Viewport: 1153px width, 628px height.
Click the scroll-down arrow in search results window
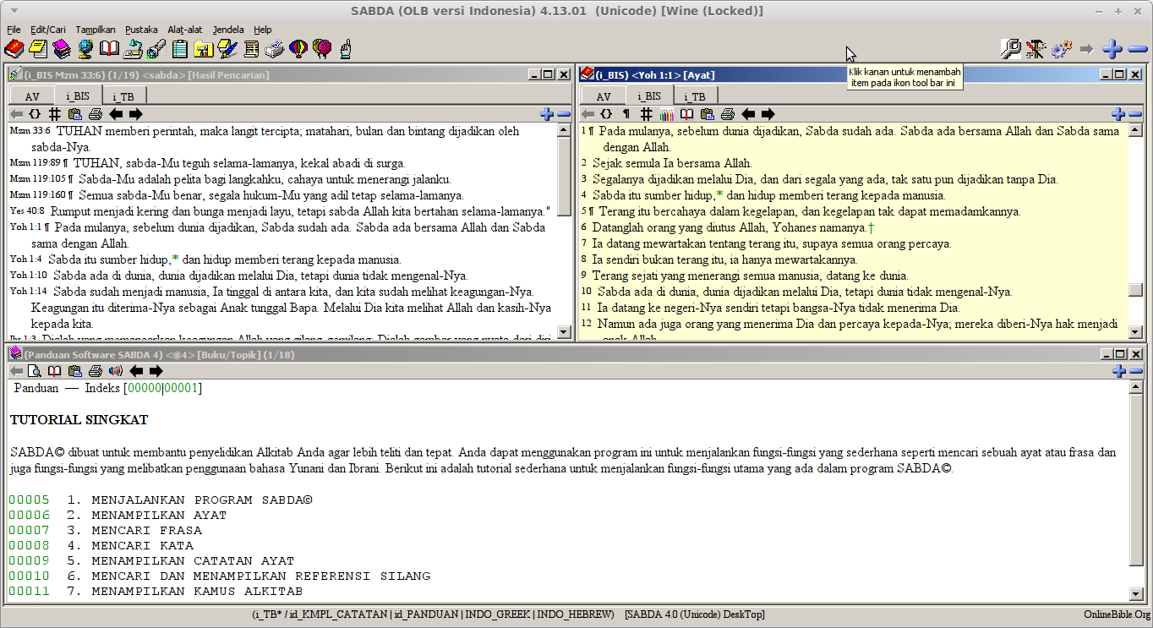(x=565, y=332)
